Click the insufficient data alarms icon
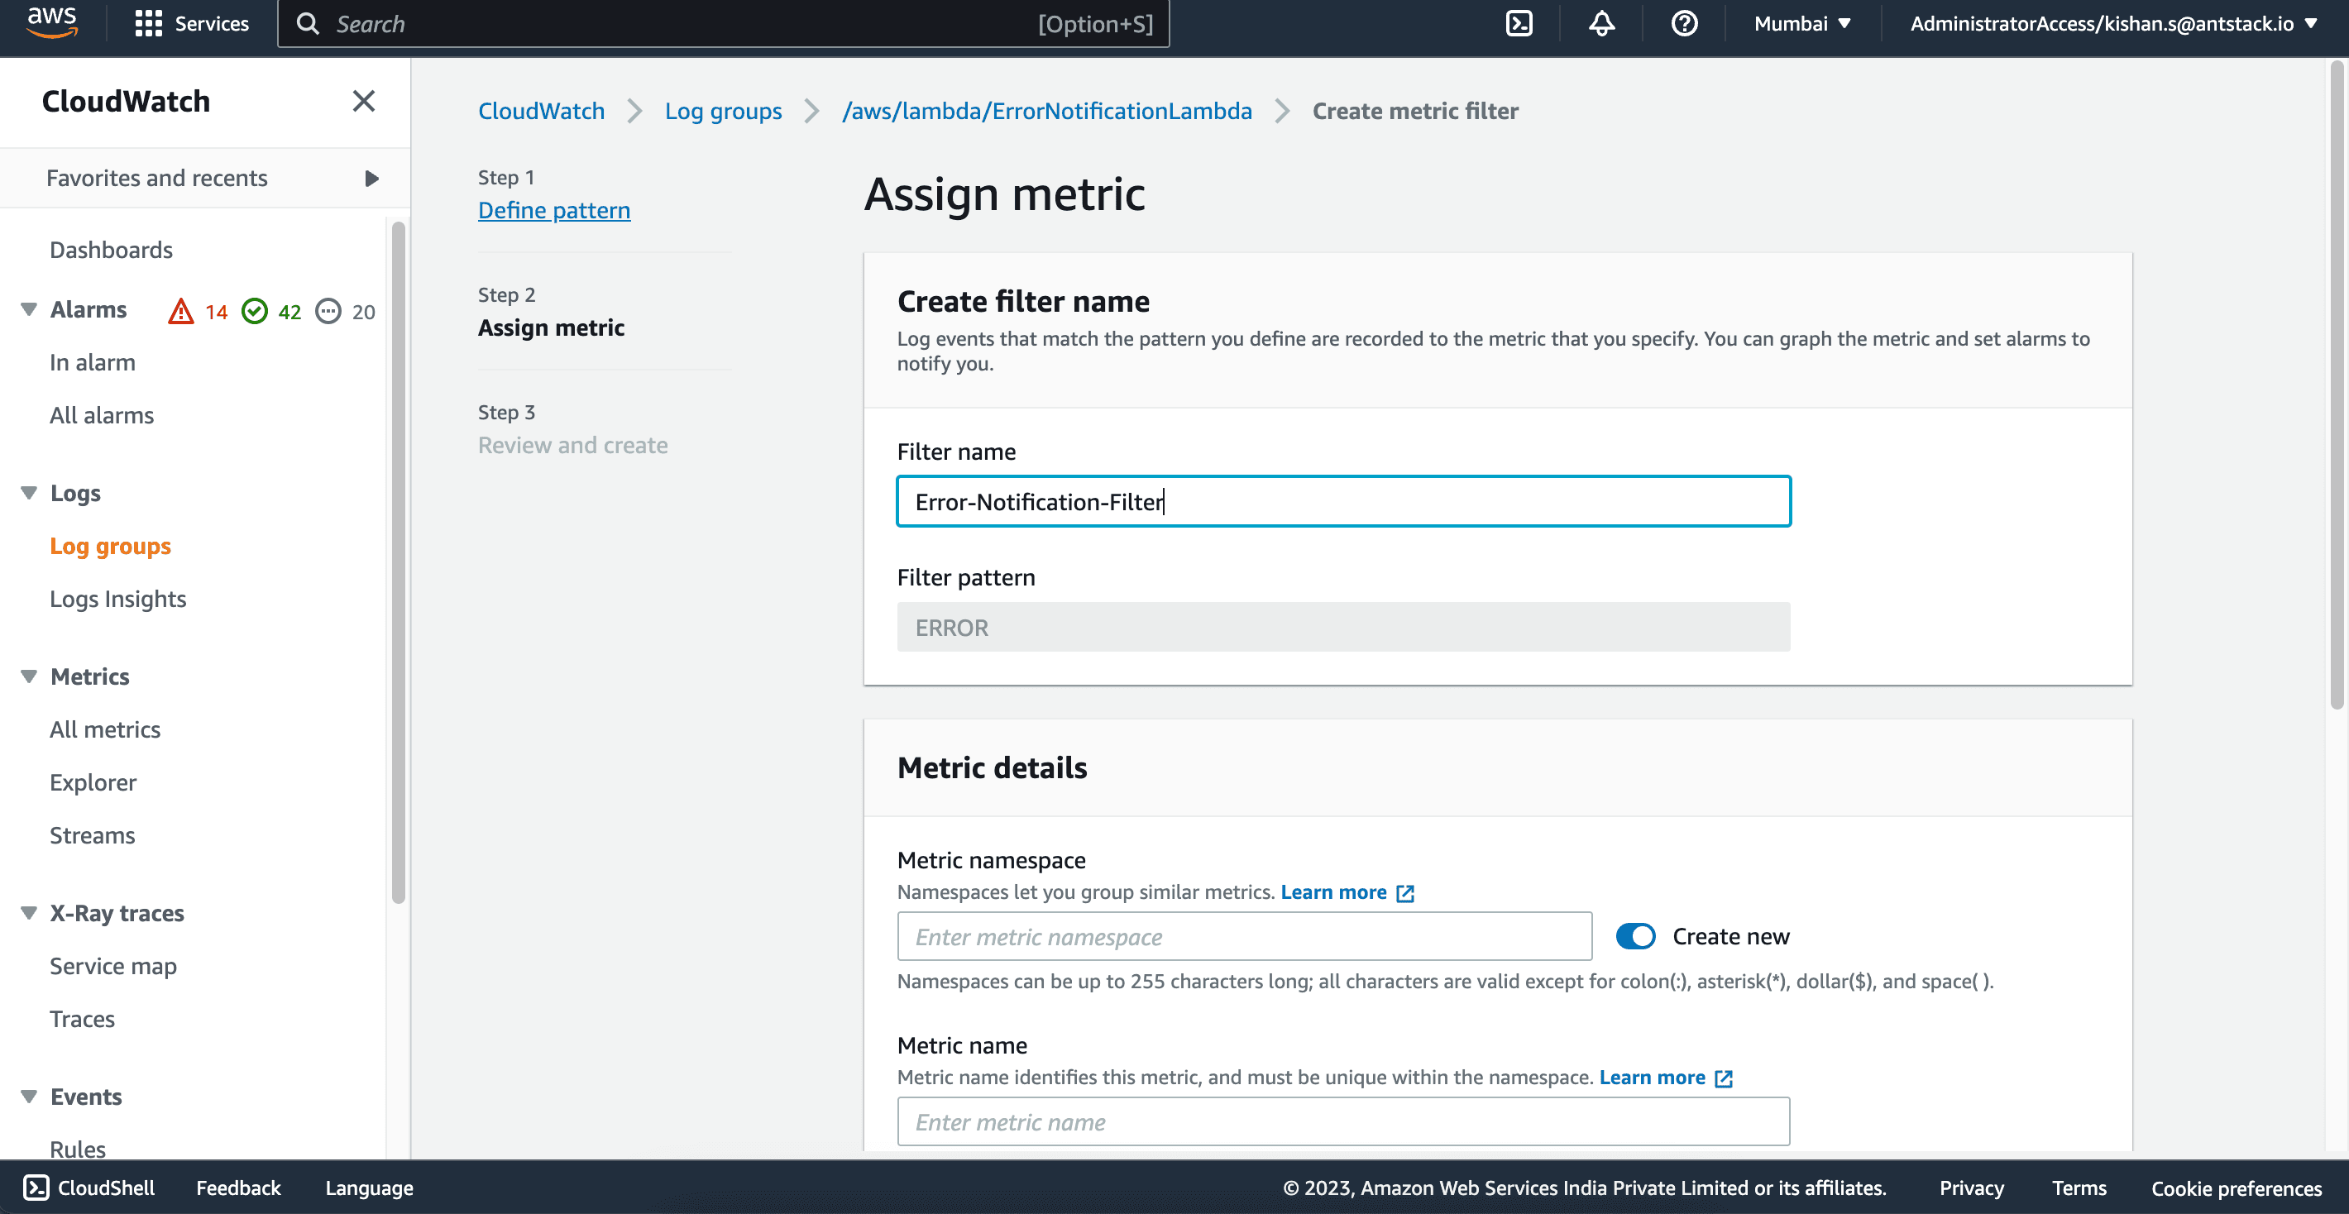2349x1214 pixels. pos(328,312)
